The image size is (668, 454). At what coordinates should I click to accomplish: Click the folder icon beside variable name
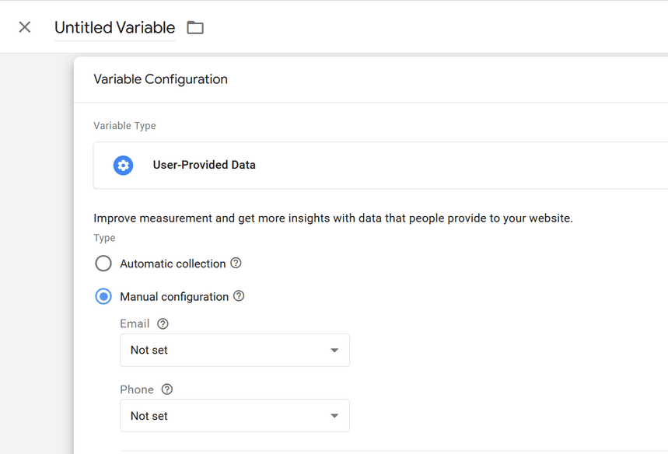point(195,28)
